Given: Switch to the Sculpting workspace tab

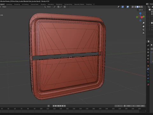Looking at the screenshot, I should (17, 4).
